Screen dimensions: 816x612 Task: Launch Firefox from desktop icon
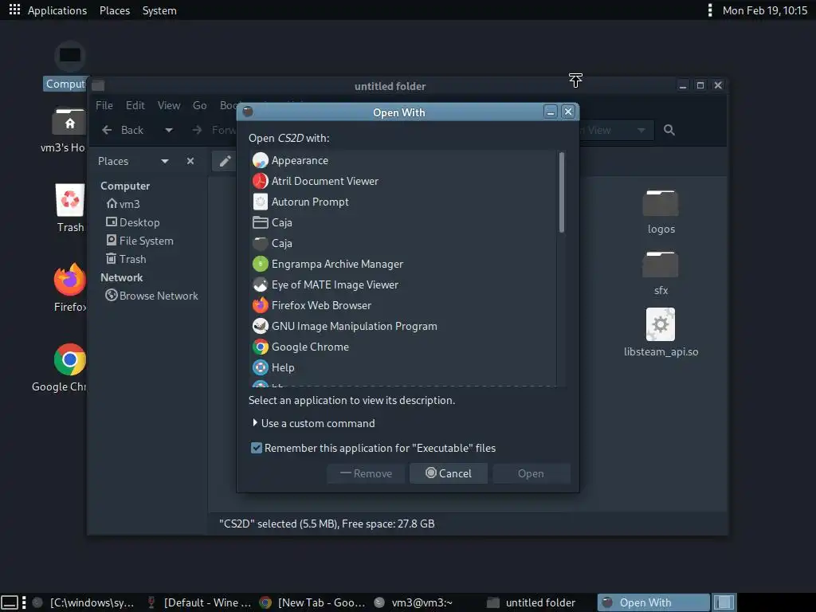(70, 280)
